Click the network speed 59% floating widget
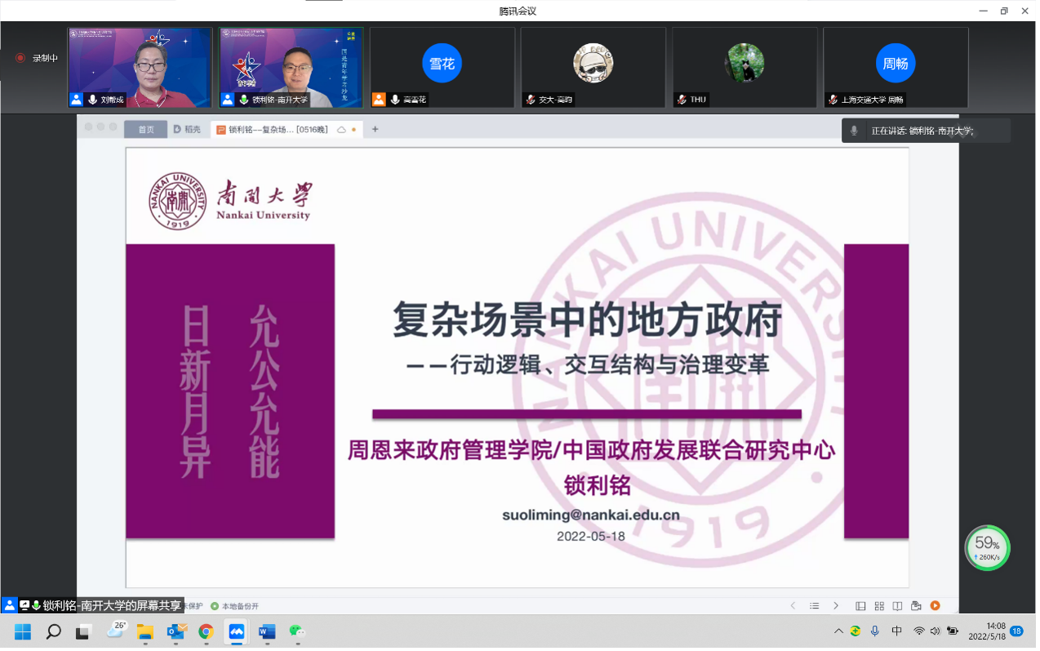 point(988,547)
